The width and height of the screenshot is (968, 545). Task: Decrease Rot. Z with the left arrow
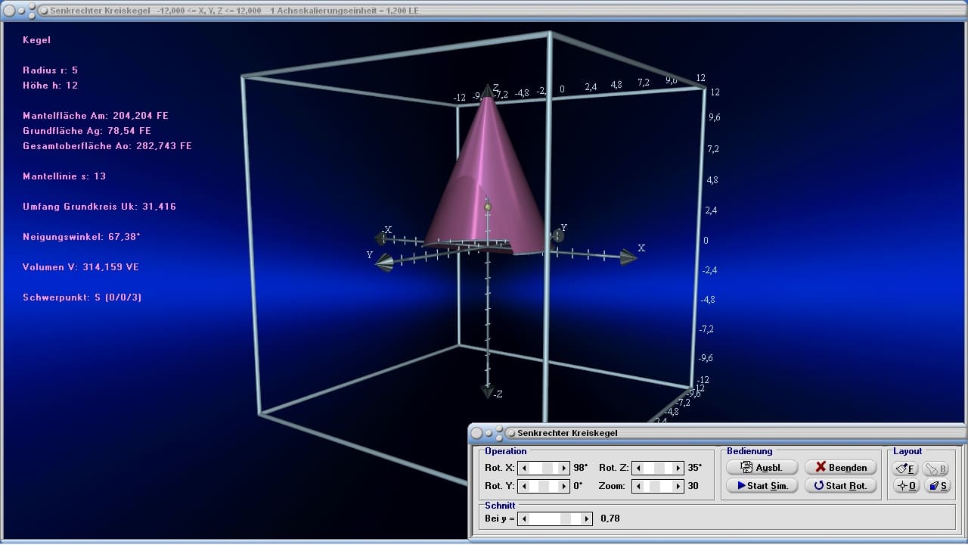638,468
